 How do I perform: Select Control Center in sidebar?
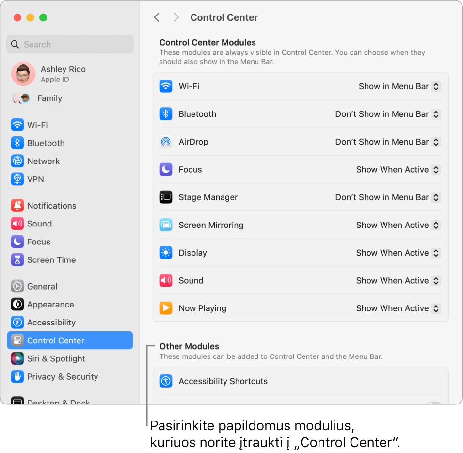click(70, 340)
